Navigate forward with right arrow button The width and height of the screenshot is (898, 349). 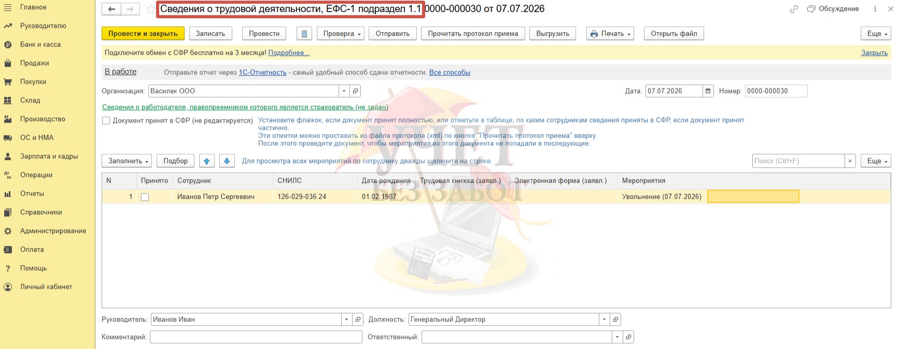130,9
